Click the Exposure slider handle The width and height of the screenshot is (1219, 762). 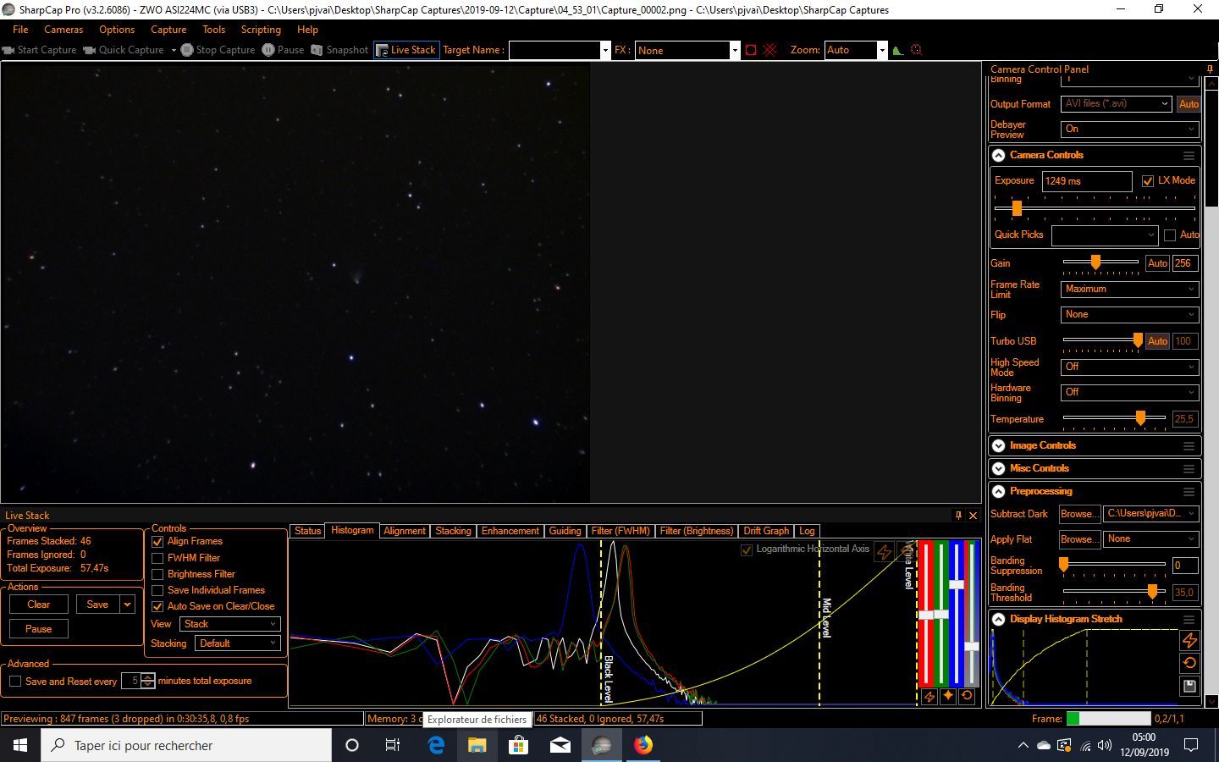pos(1017,208)
